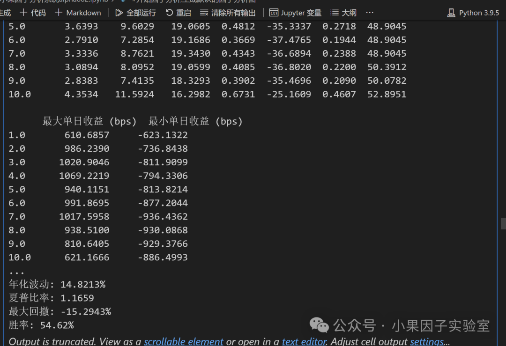The width and height of the screenshot is (506, 346).
Task: Click the value 11.5924
Action: [x=134, y=94]
